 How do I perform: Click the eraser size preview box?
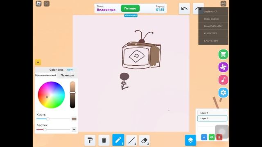[x=74, y=129]
